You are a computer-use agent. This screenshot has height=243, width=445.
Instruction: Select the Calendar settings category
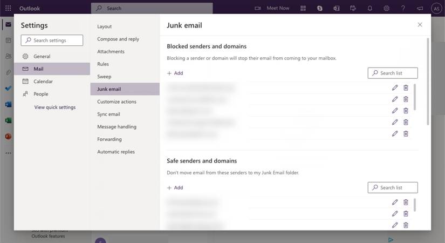point(52,82)
